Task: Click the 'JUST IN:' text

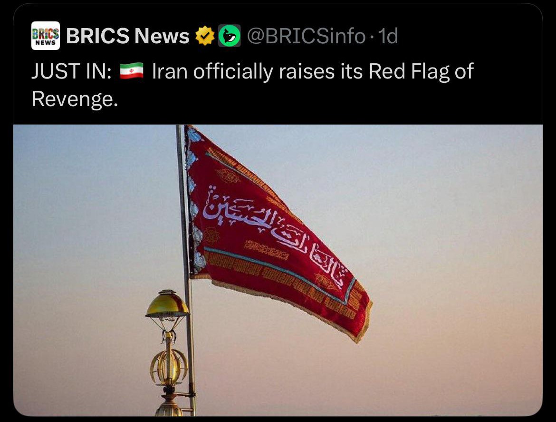Action: (72, 71)
